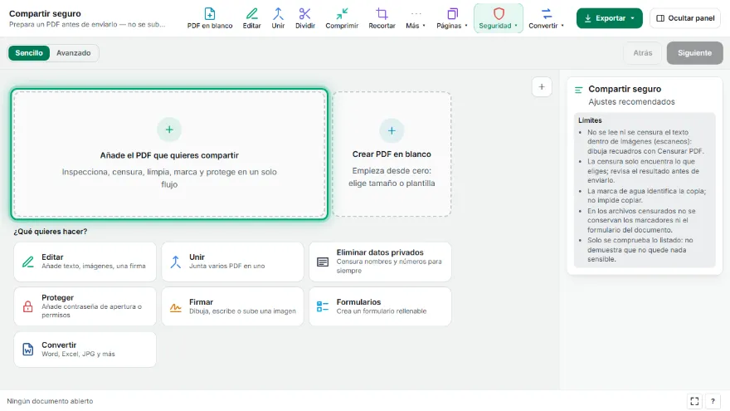Open the Proteger card with lock icon
Screen dimensions: 730x411
[85, 306]
